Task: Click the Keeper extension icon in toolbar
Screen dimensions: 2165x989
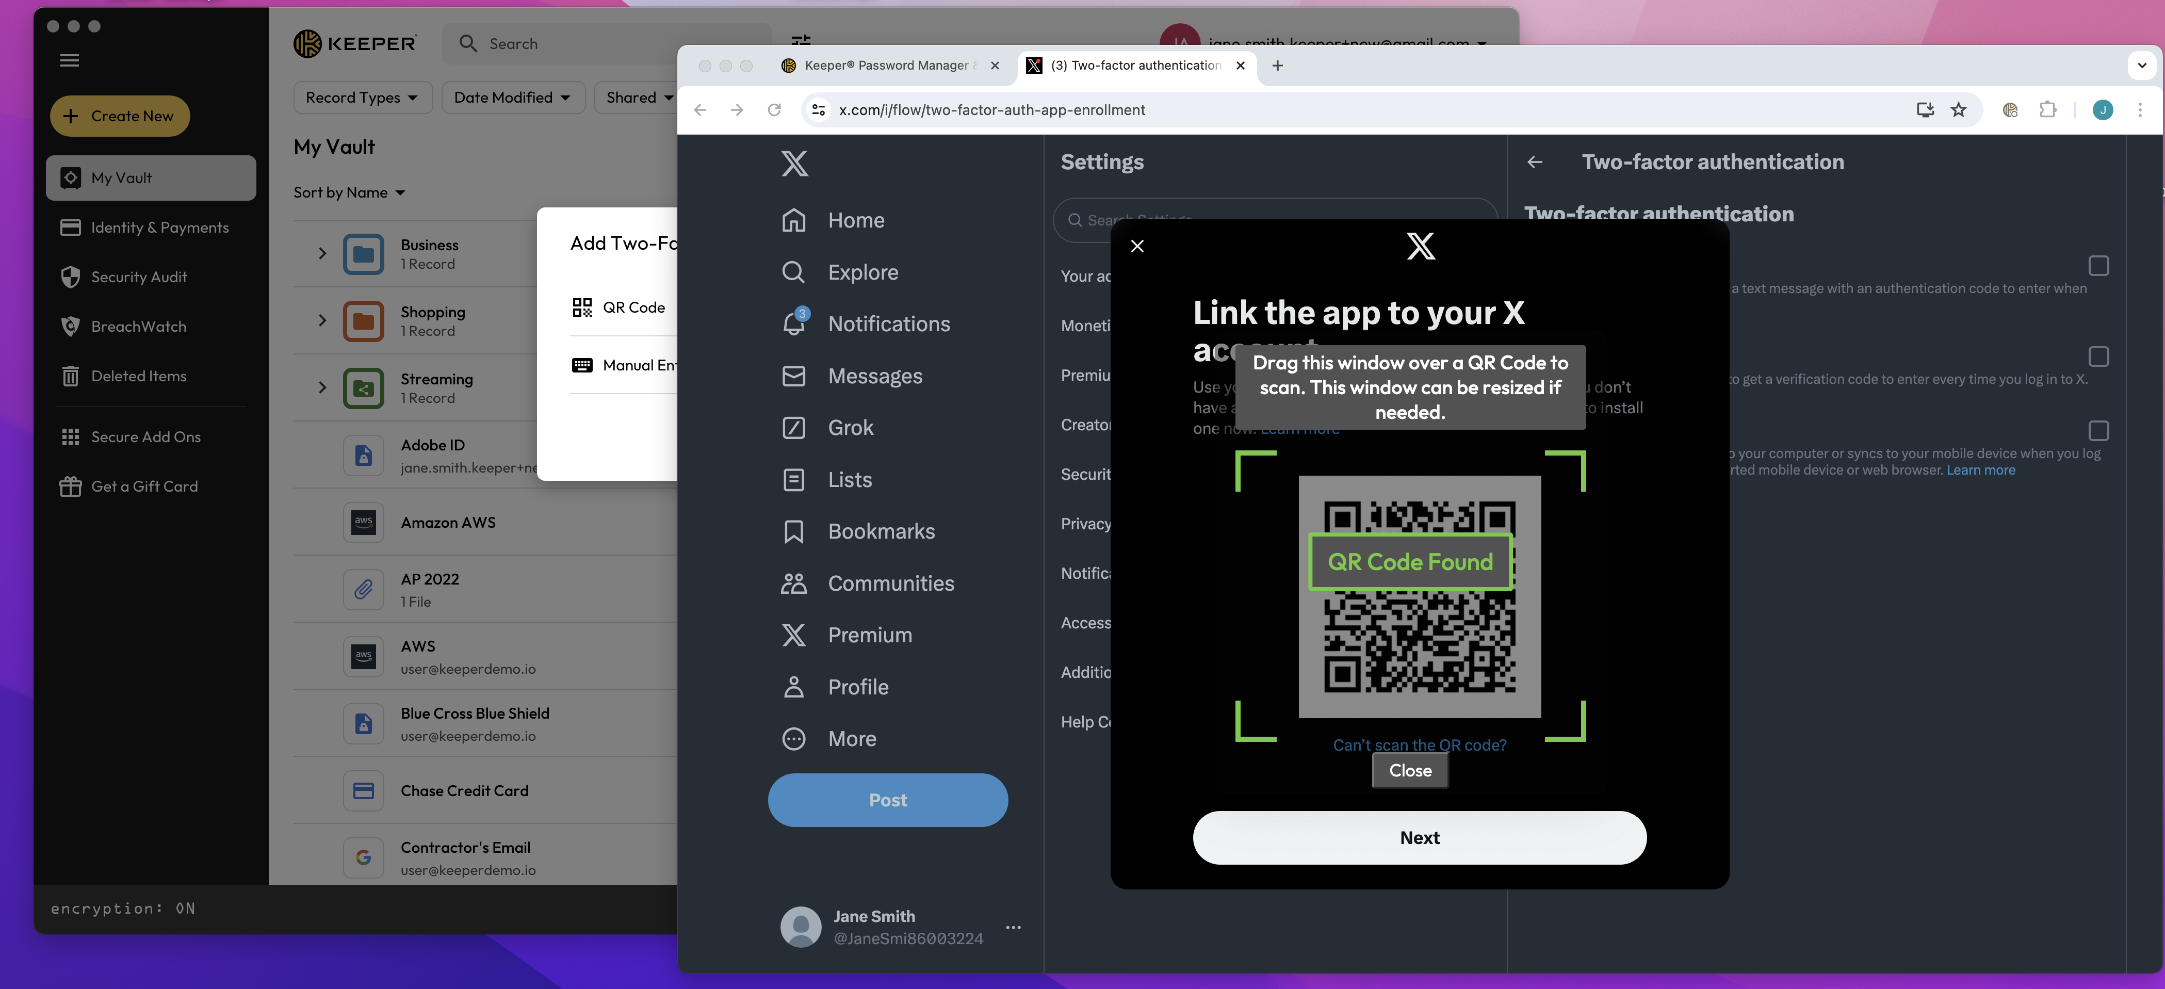Action: (2010, 110)
